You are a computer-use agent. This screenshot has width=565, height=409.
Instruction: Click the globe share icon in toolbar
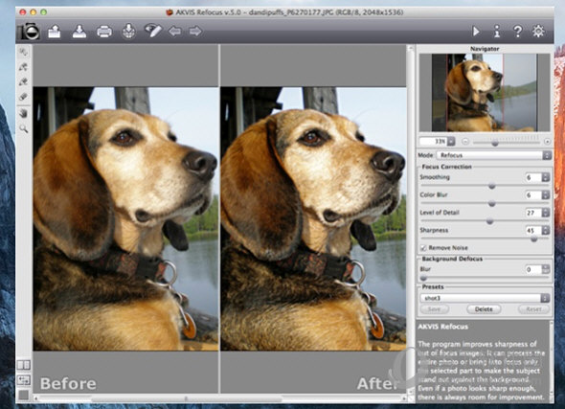point(128,32)
